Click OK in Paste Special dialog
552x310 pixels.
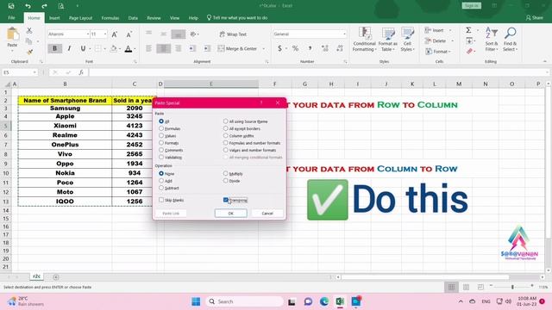click(230, 214)
